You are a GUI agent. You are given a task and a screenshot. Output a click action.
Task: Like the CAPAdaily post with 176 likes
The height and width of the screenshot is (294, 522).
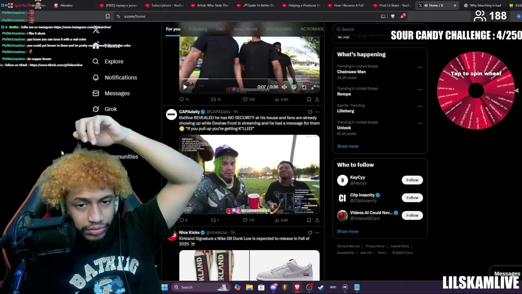coord(249,220)
